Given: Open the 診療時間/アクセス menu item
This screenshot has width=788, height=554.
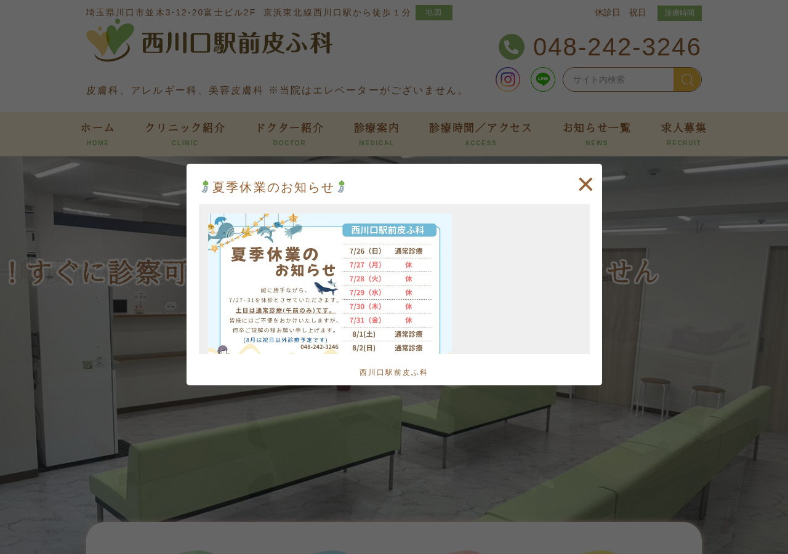Looking at the screenshot, I should pyautogui.click(x=481, y=134).
